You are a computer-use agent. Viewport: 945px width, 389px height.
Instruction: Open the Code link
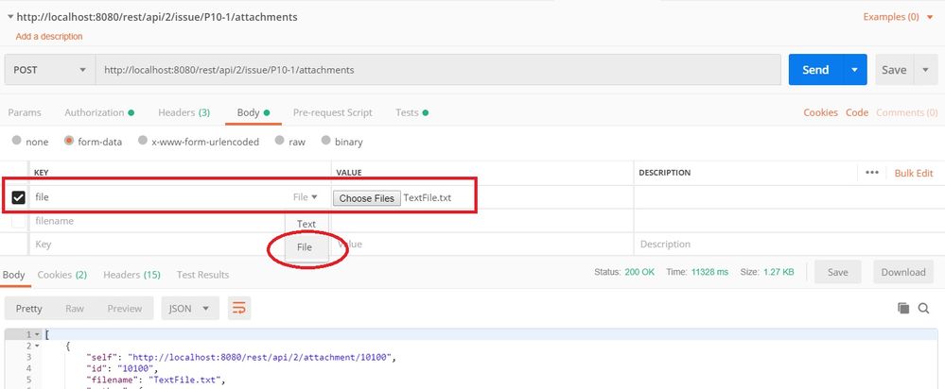[x=857, y=112]
